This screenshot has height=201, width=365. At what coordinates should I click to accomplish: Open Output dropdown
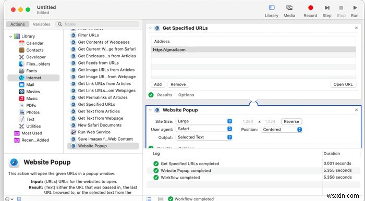click(x=204, y=137)
